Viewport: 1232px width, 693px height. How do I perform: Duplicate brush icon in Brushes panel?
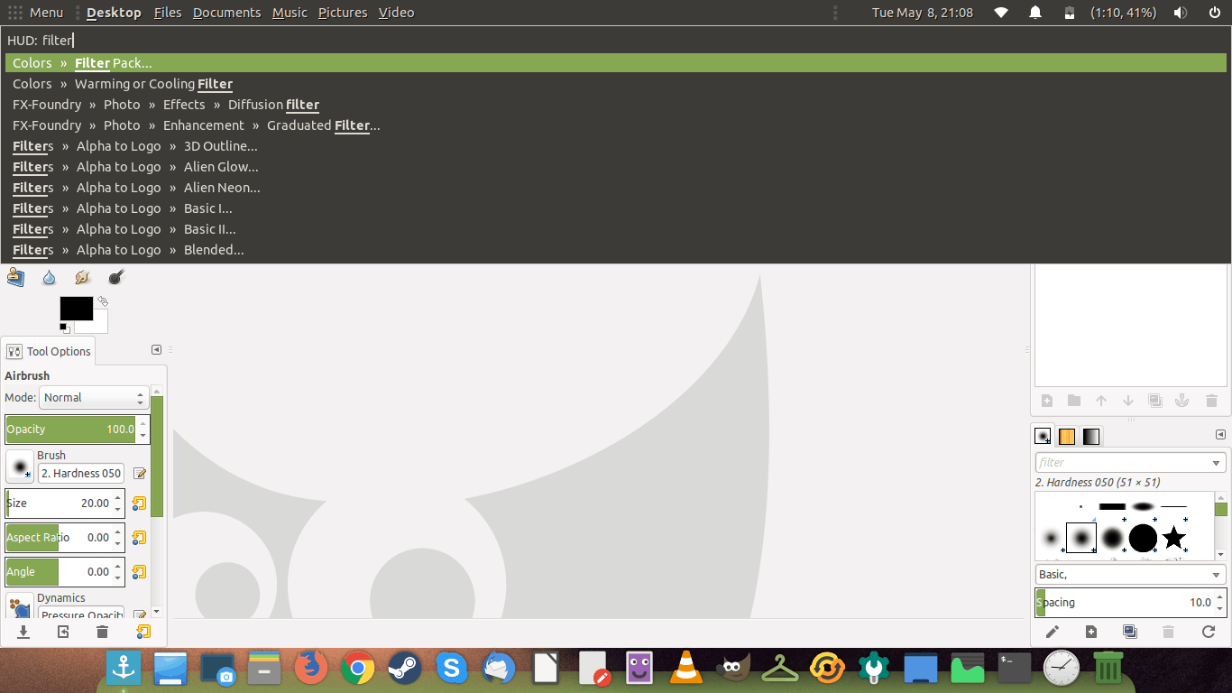(1130, 632)
